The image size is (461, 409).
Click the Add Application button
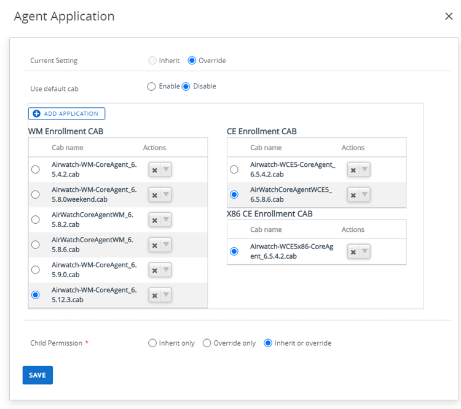(x=67, y=113)
